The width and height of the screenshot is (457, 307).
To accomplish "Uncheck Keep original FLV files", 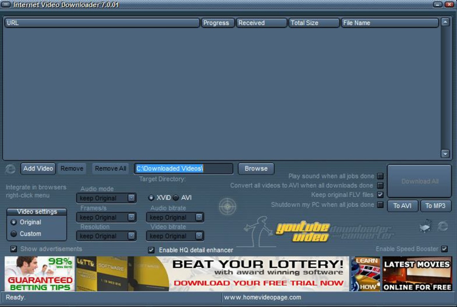I will click(380, 195).
